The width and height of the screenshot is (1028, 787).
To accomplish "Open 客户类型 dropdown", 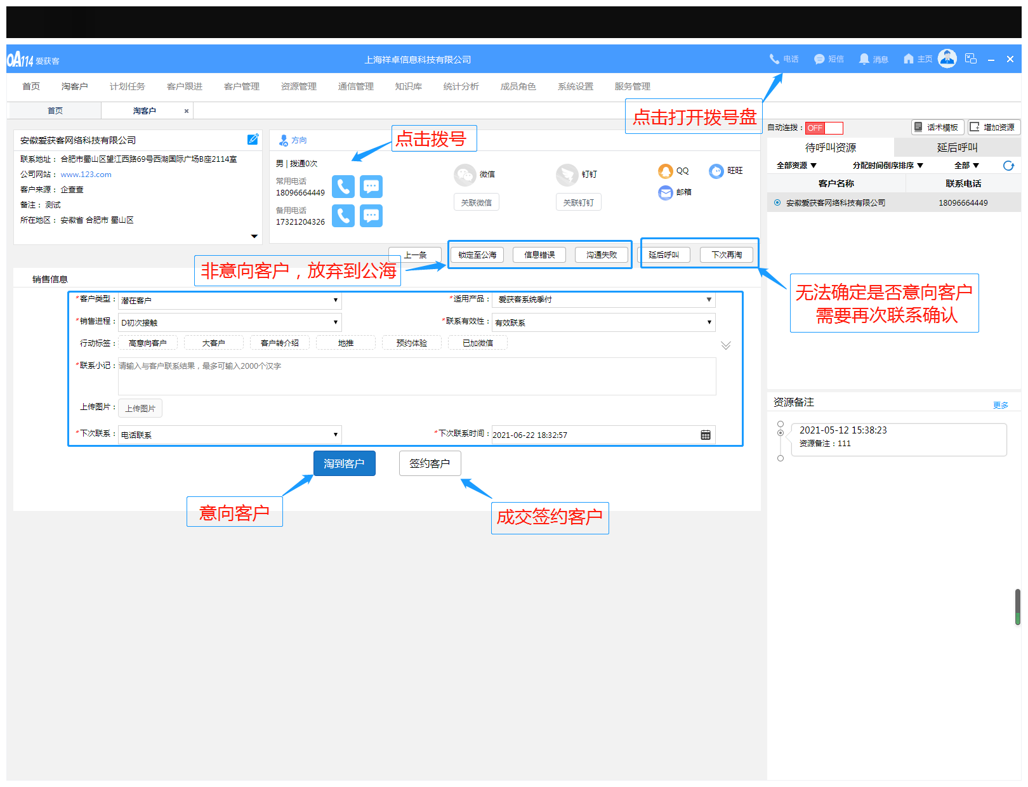I will pyautogui.click(x=230, y=300).
